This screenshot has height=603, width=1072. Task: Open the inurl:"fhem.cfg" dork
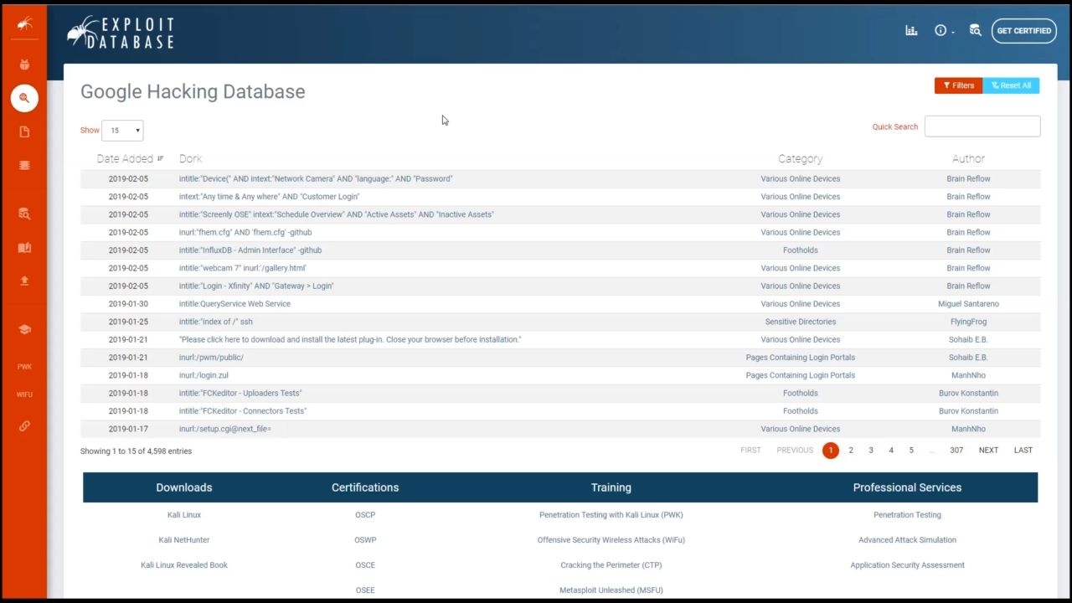pyautogui.click(x=245, y=233)
